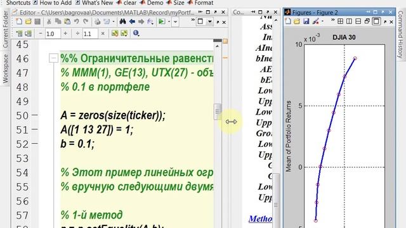Image resolution: width=406 pixels, height=228 pixels.
Task: Increment value using the plus button
Action: (x=65, y=34)
